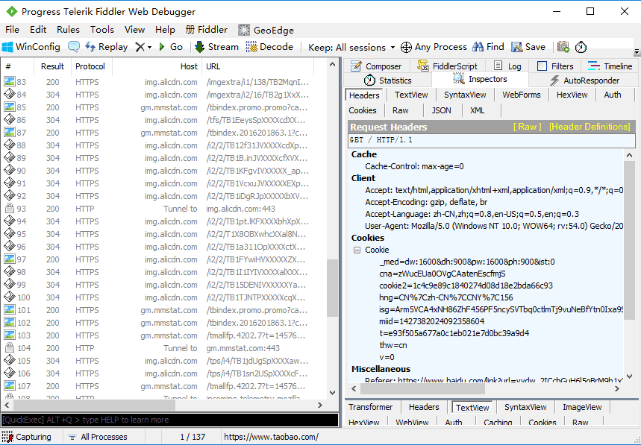The width and height of the screenshot is (641, 445).
Task: Replay the selected session
Action: tap(106, 47)
